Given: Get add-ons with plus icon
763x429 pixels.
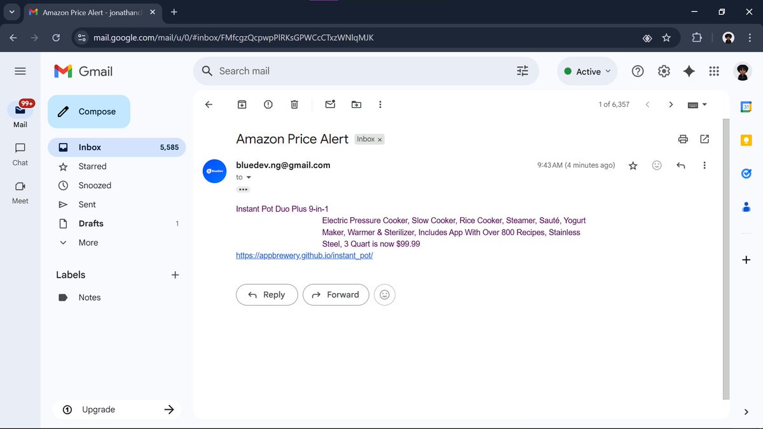Looking at the screenshot, I should (746, 260).
